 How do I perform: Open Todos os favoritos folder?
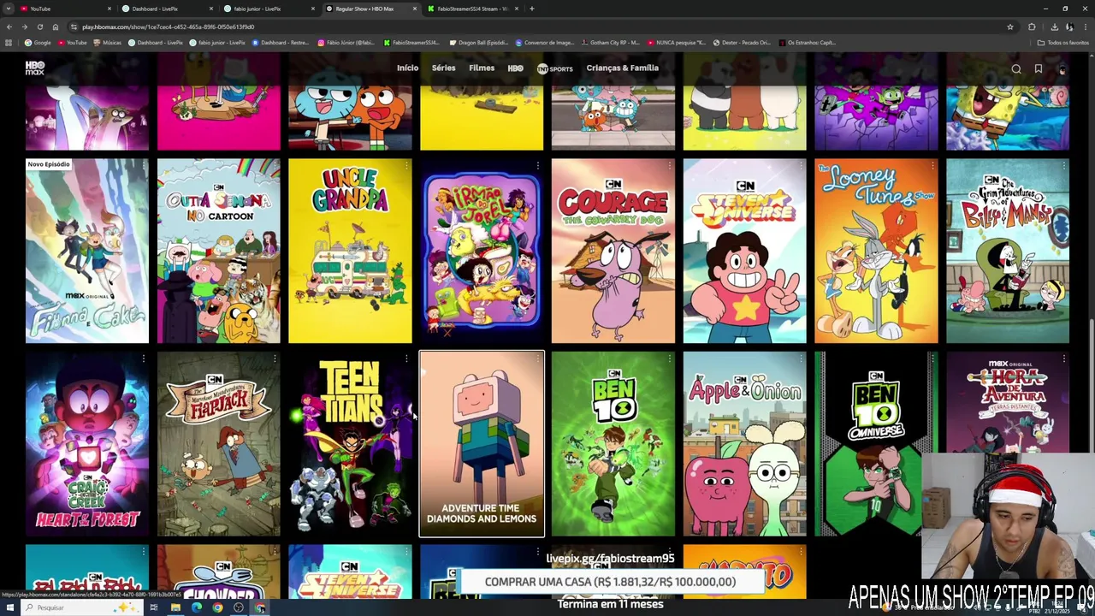(x=1063, y=43)
